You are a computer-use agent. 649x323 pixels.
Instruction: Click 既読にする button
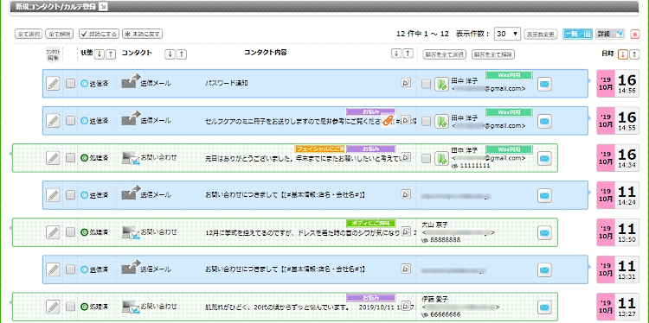(x=99, y=34)
